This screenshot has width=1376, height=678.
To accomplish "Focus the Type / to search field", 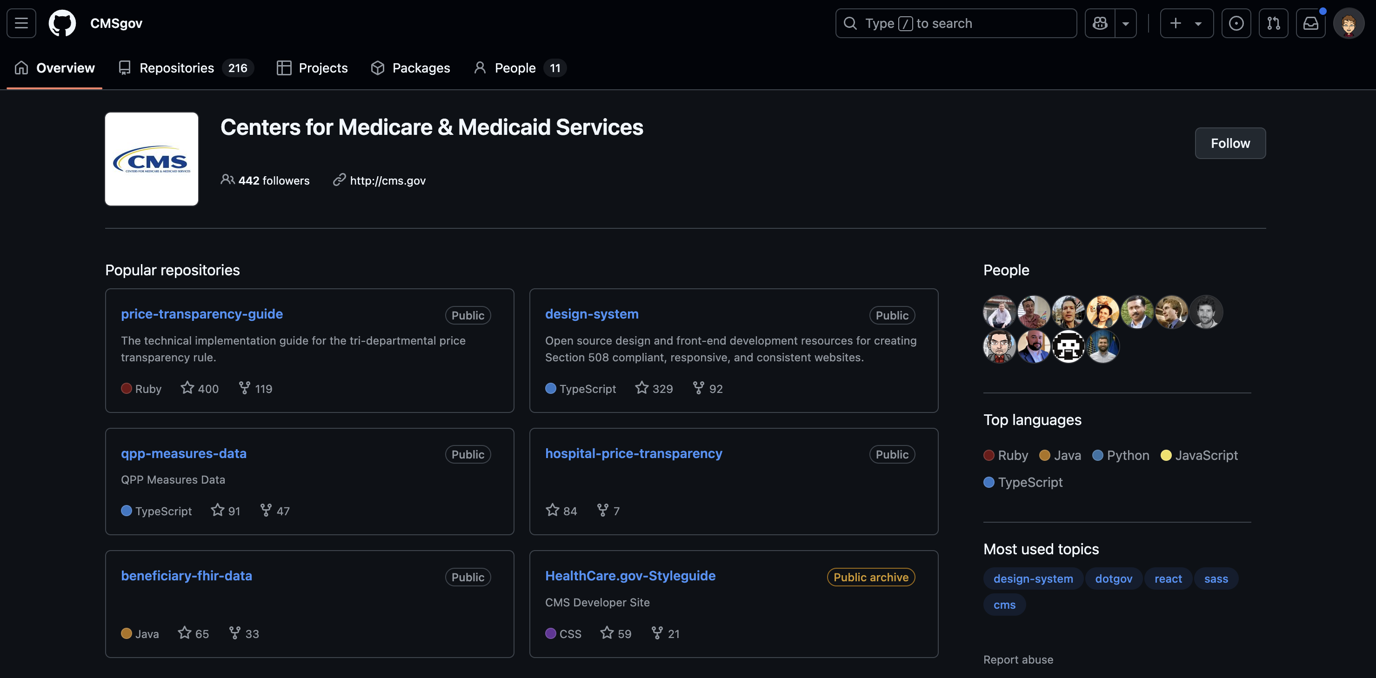I will (x=955, y=23).
